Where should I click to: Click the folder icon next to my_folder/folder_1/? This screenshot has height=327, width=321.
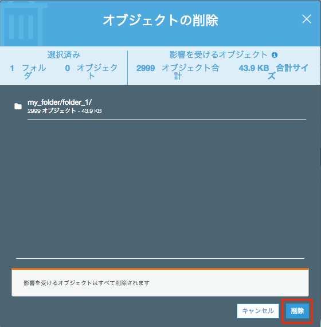pyautogui.click(x=18, y=107)
